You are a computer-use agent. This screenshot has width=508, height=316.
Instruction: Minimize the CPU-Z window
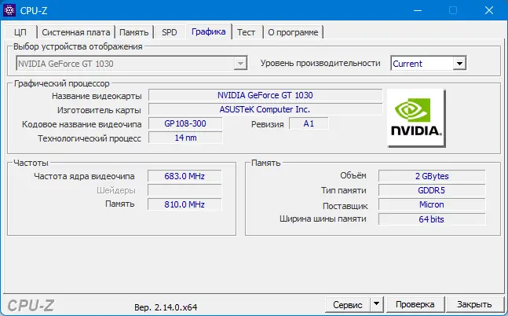point(418,10)
